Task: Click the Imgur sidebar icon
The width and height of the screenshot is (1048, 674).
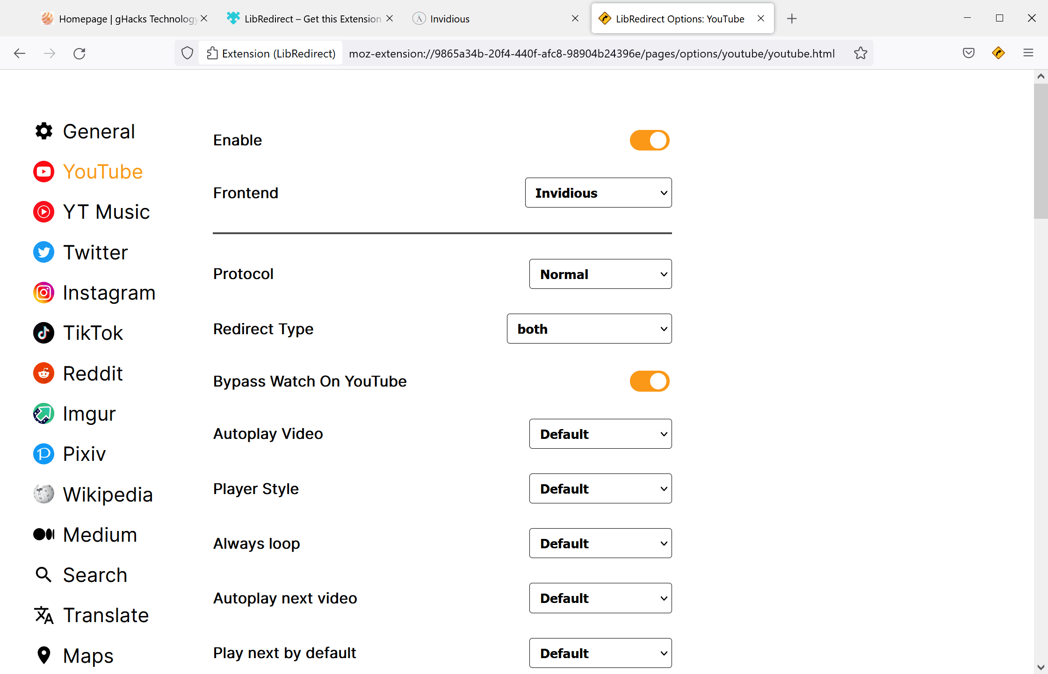Action: coord(43,414)
